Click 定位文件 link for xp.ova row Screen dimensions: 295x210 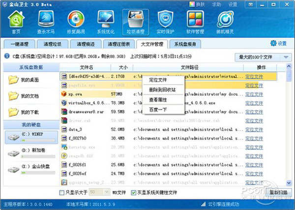pyautogui.click(x=254, y=94)
